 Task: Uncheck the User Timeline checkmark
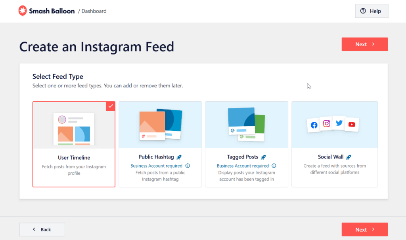(111, 106)
